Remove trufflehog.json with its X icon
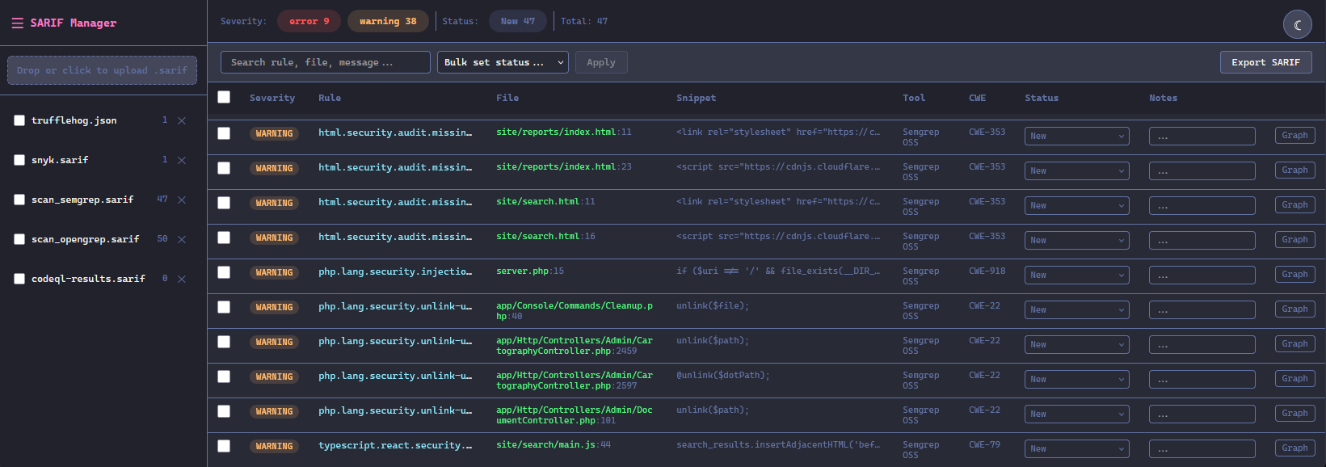Viewport: 1326px width, 467px height. point(182,120)
